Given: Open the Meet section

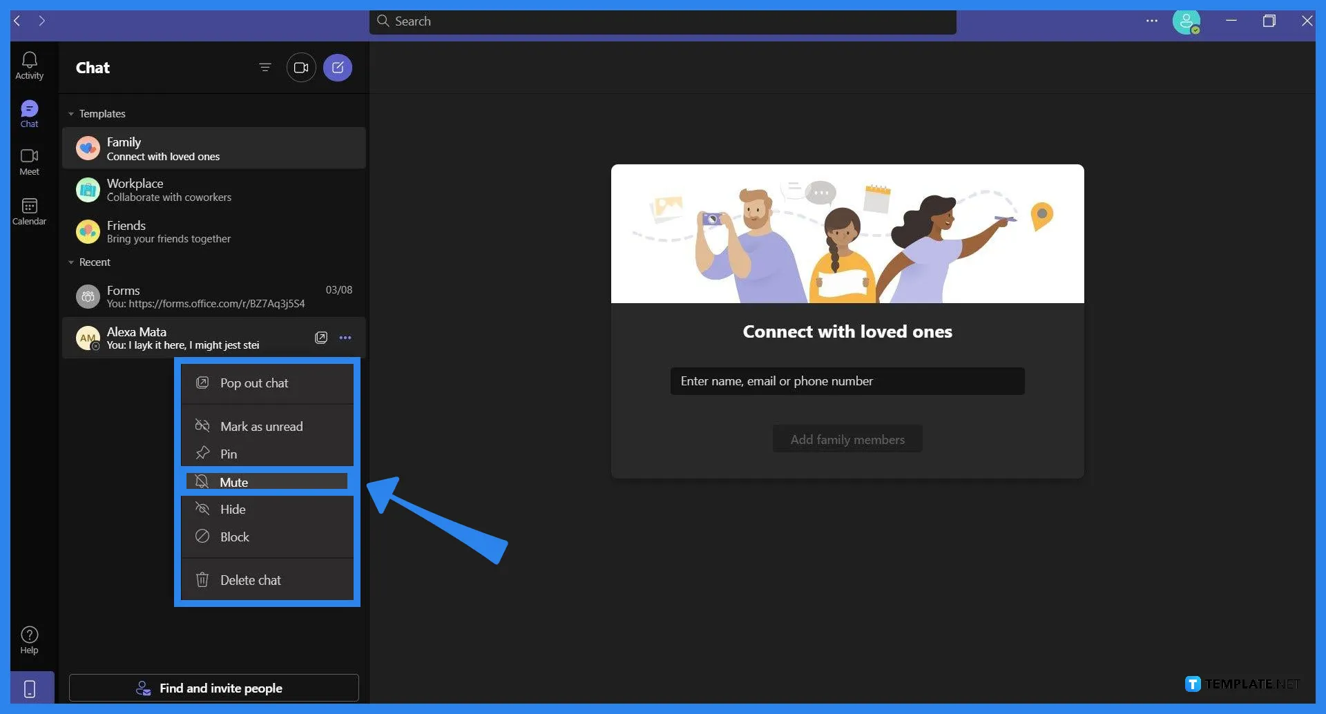Looking at the screenshot, I should tap(29, 161).
